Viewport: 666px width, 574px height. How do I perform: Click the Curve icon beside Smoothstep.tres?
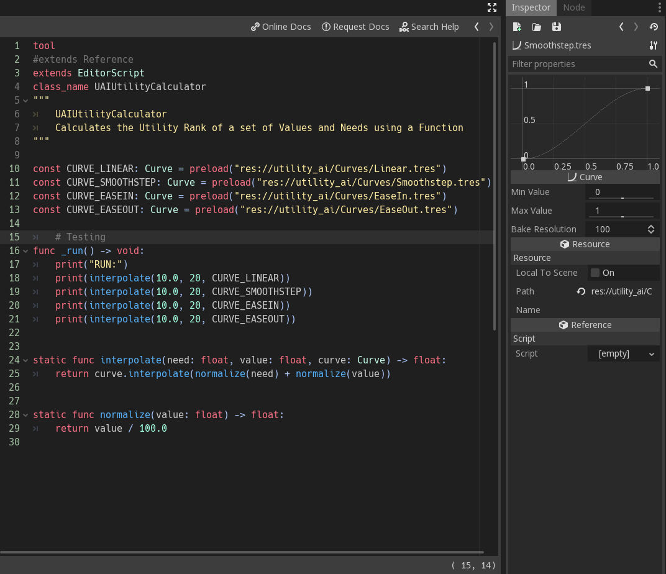pos(516,45)
